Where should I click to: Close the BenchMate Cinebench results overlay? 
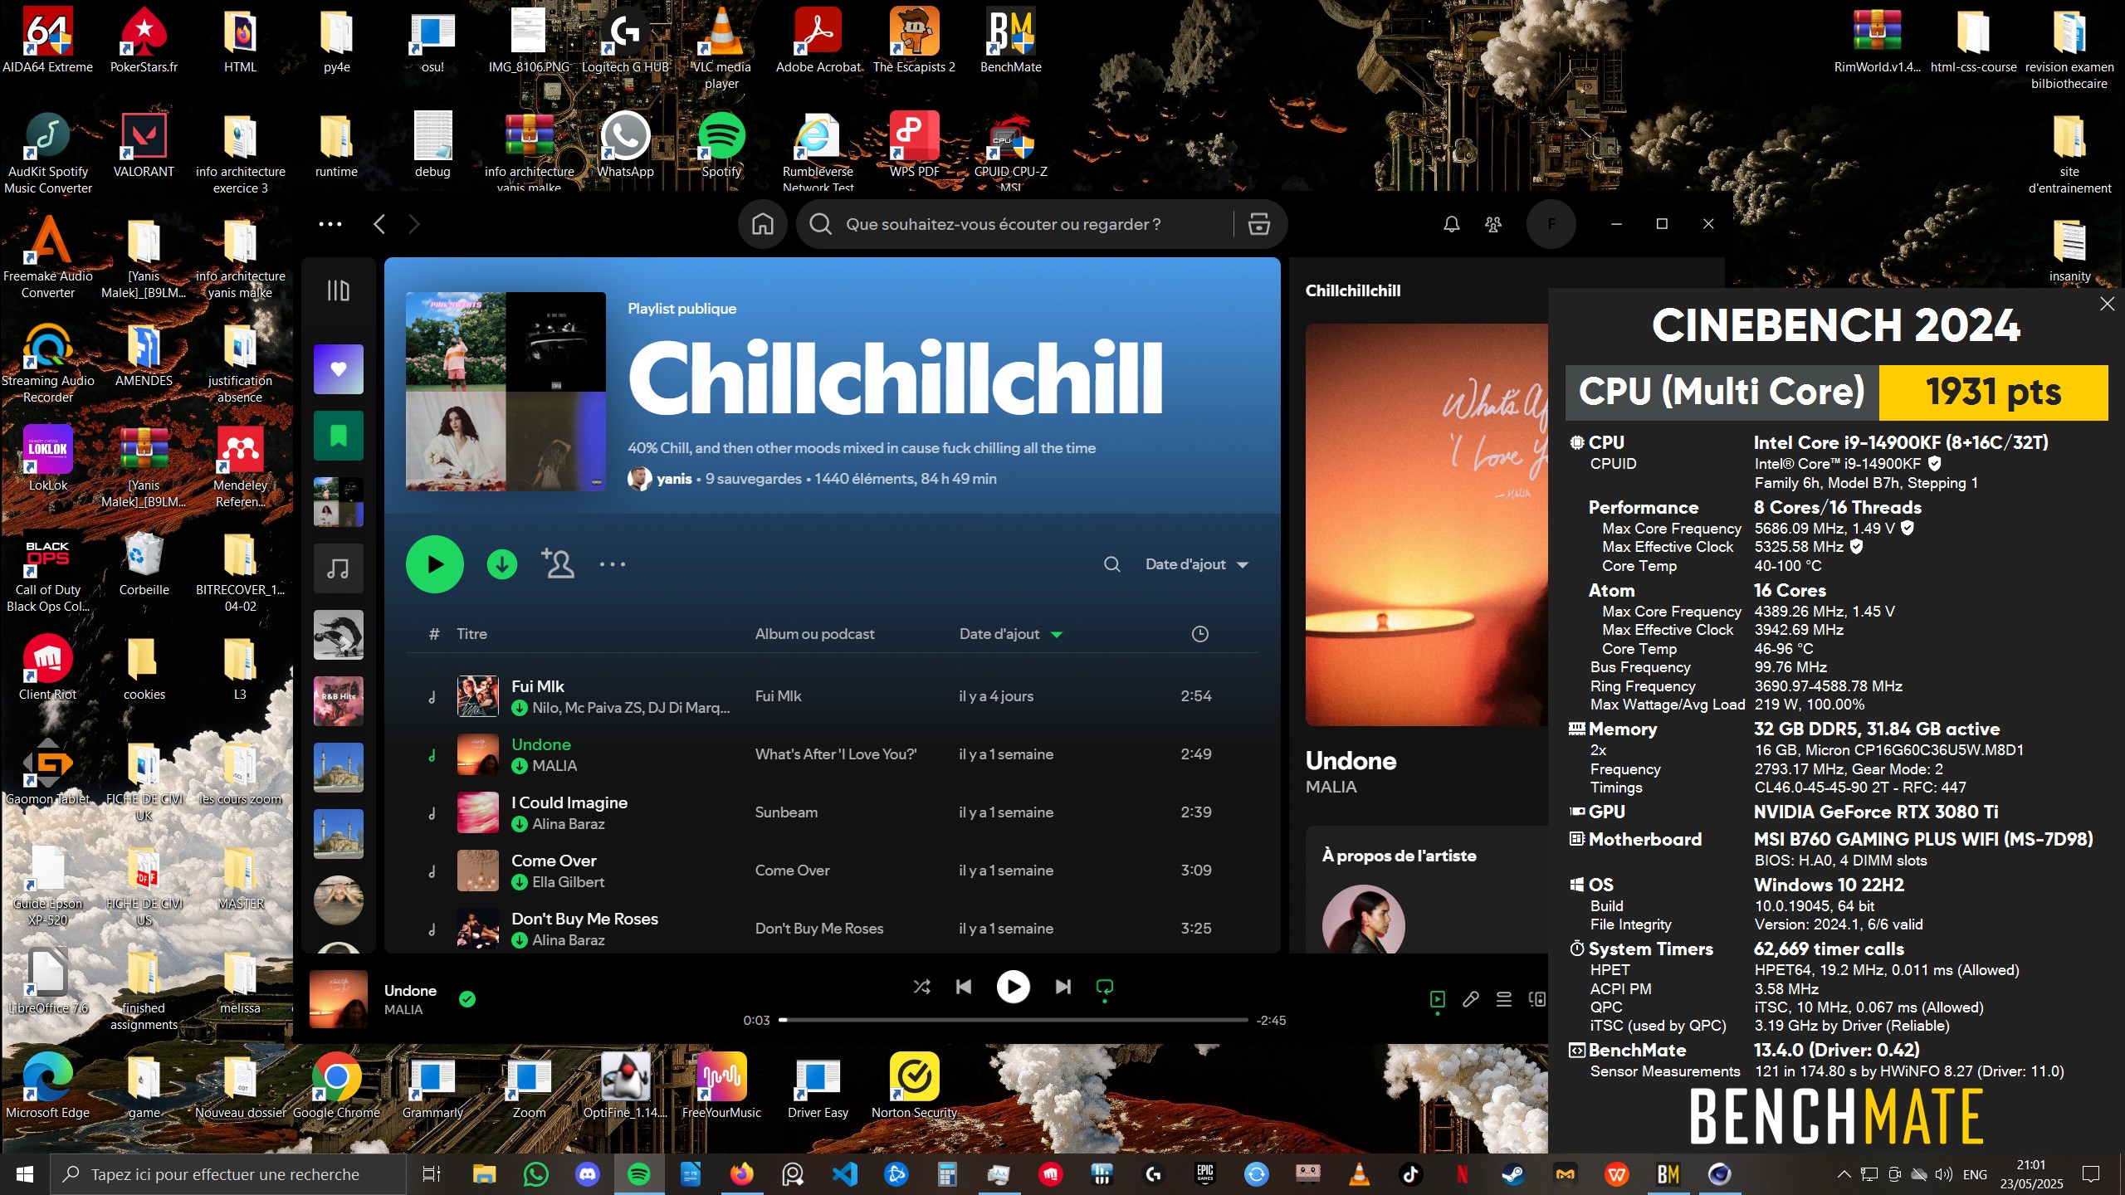point(2107,304)
